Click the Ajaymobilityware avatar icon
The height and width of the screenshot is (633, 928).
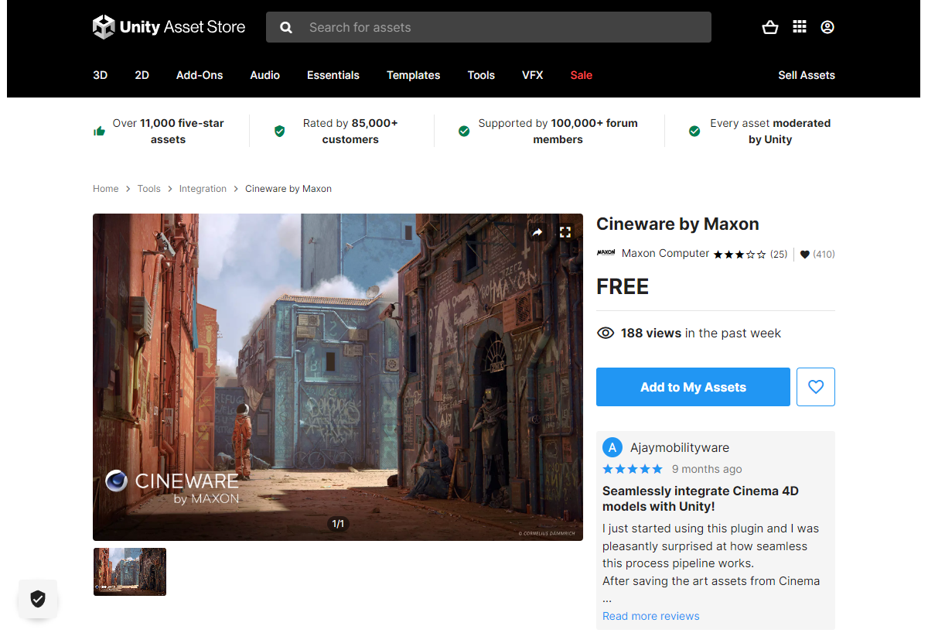tap(612, 447)
